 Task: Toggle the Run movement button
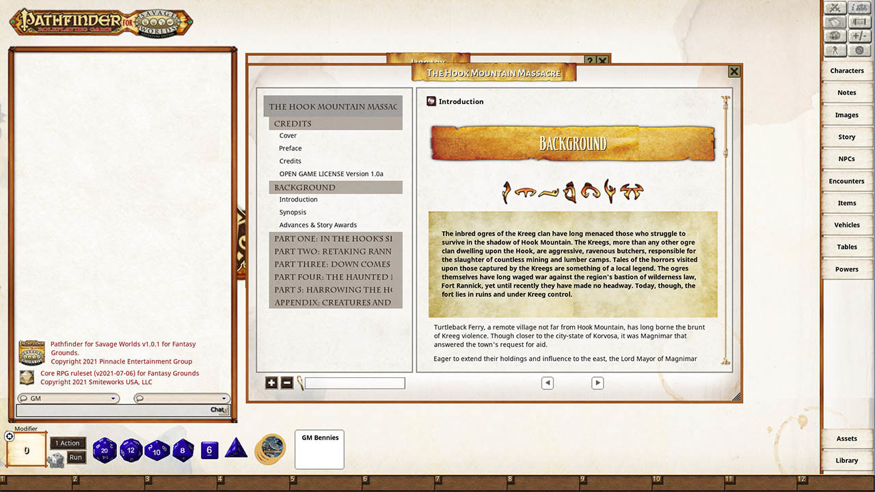tap(76, 457)
